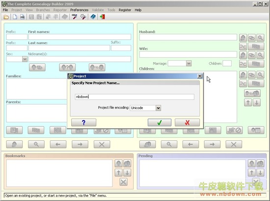
Task: Click the new blank project toolbar icon
Action: pos(15,17)
